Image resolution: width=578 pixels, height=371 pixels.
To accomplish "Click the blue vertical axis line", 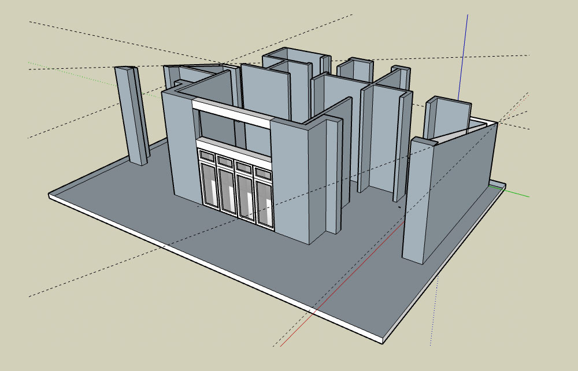I will point(464,57).
